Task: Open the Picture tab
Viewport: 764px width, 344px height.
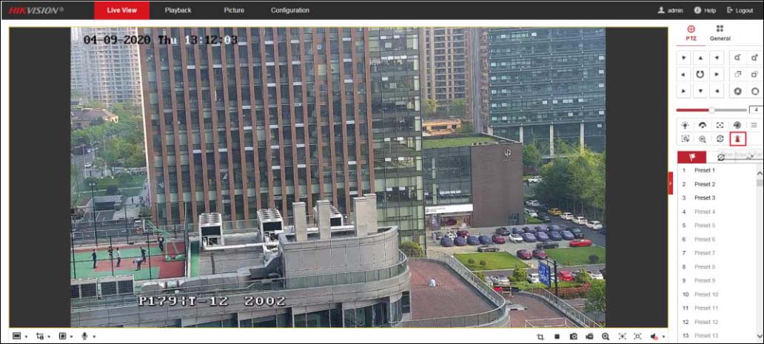Action: point(234,10)
